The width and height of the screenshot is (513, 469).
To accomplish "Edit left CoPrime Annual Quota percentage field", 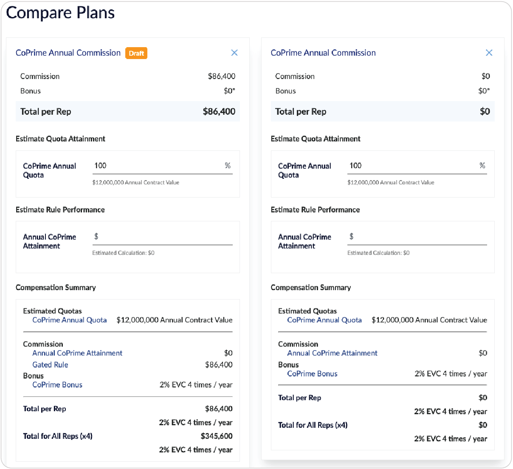I will click(x=163, y=166).
